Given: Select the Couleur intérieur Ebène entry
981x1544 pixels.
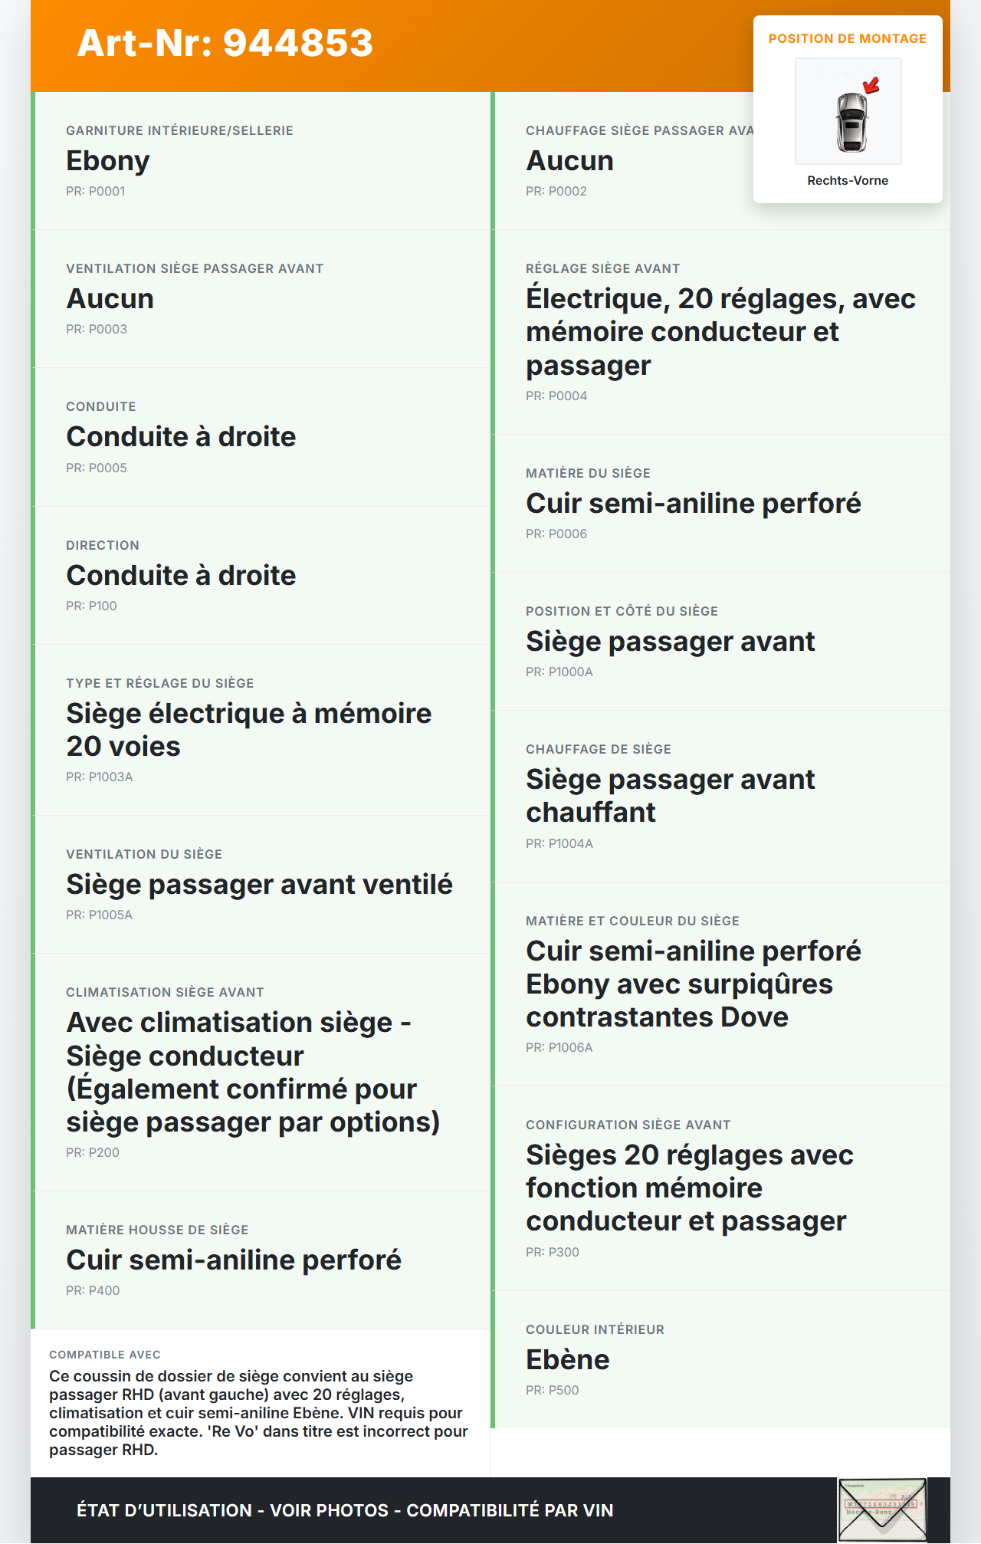Looking at the screenshot, I should (567, 1360).
